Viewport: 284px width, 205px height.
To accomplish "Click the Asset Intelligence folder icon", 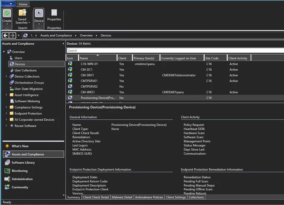I will click(x=12, y=95).
